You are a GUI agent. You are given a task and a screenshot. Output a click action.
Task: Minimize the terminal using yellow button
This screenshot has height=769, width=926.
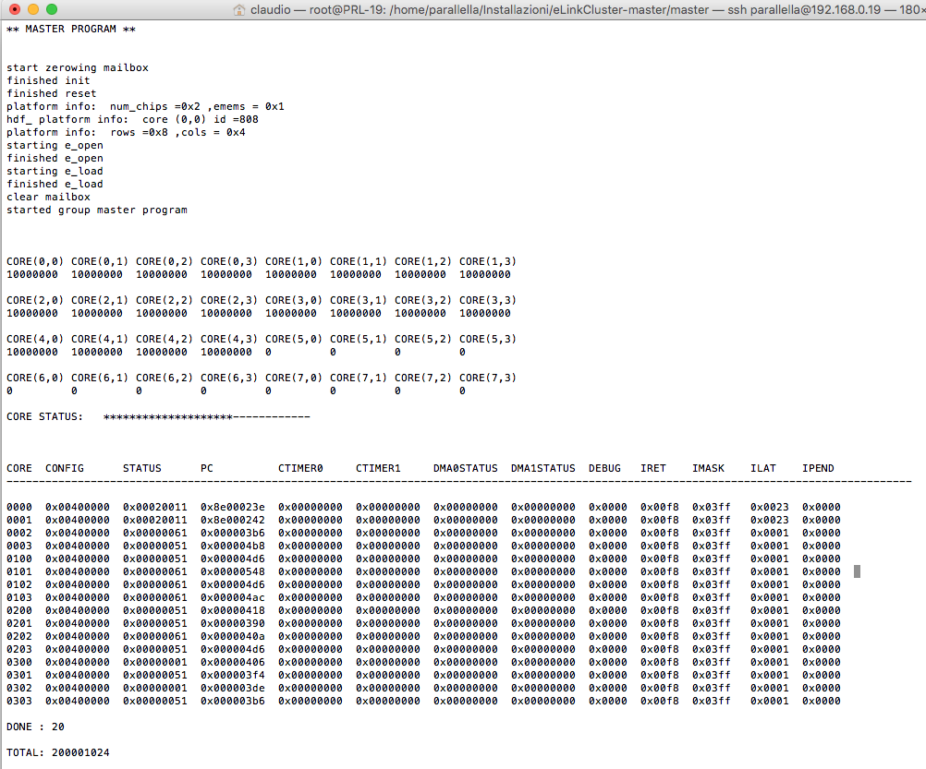tap(33, 9)
